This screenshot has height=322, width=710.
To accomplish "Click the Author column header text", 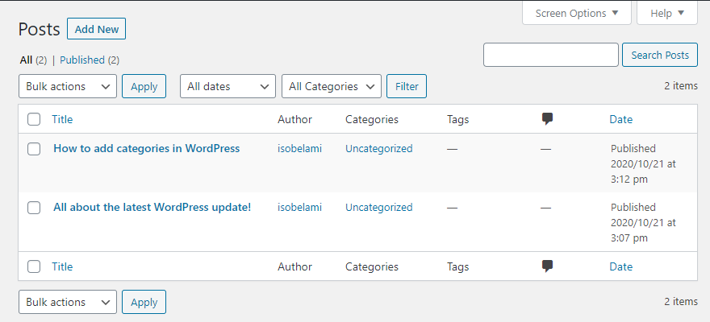I will 294,119.
